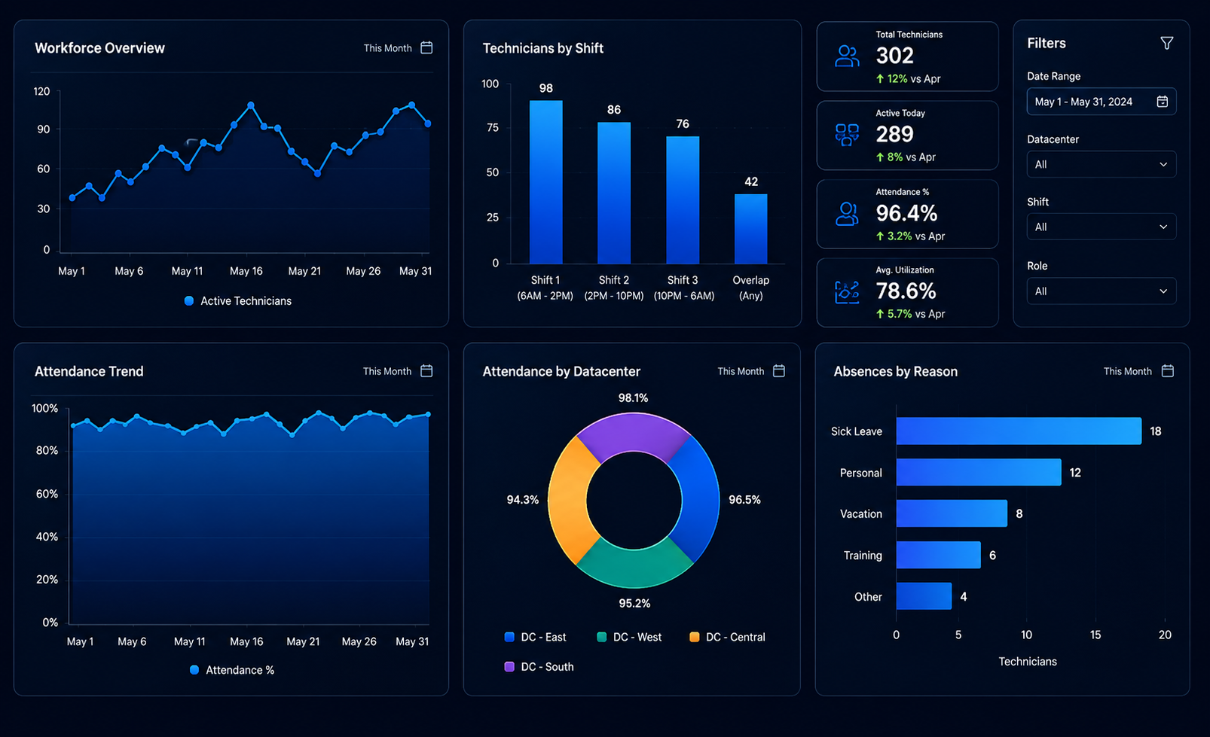Click the Attendance Trend calendar icon

(x=426, y=370)
